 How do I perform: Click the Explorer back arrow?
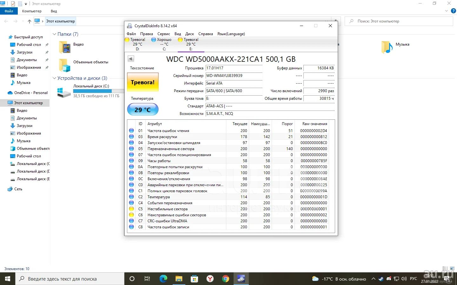click(6, 21)
